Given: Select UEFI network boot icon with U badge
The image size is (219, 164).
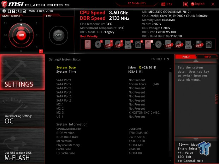Looking at the screenshot, I should (x=139, y=44).
